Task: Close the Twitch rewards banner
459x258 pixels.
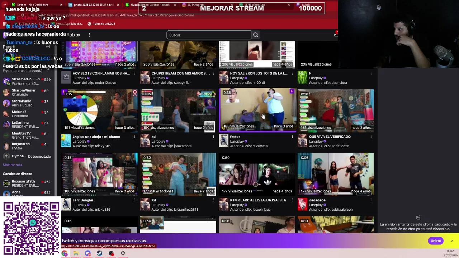Action: point(452,241)
